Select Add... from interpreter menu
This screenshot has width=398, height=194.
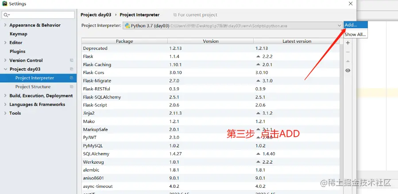355,25
